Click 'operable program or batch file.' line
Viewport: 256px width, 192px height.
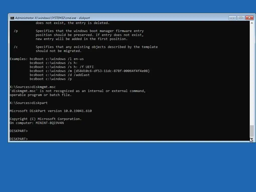(41, 95)
